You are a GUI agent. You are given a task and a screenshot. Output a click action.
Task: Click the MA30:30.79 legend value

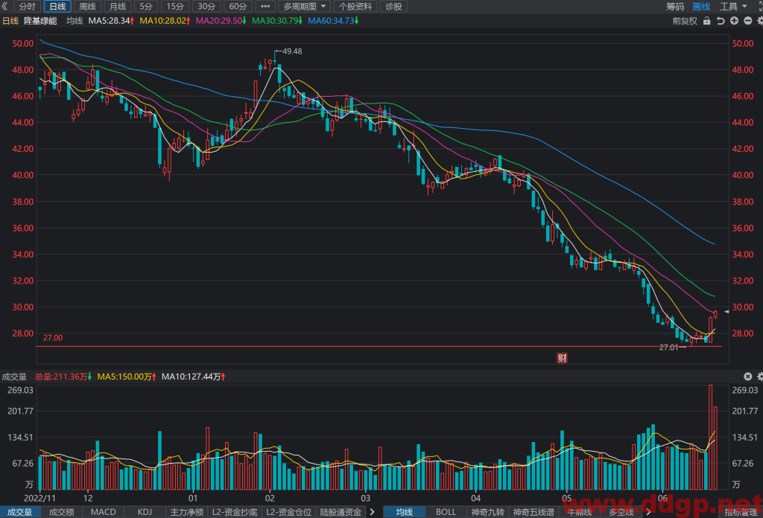click(x=277, y=21)
